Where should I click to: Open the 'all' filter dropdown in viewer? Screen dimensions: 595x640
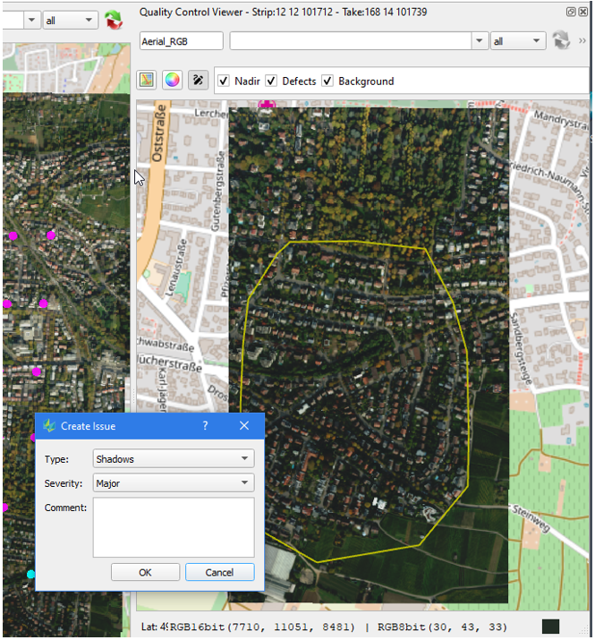click(x=518, y=41)
